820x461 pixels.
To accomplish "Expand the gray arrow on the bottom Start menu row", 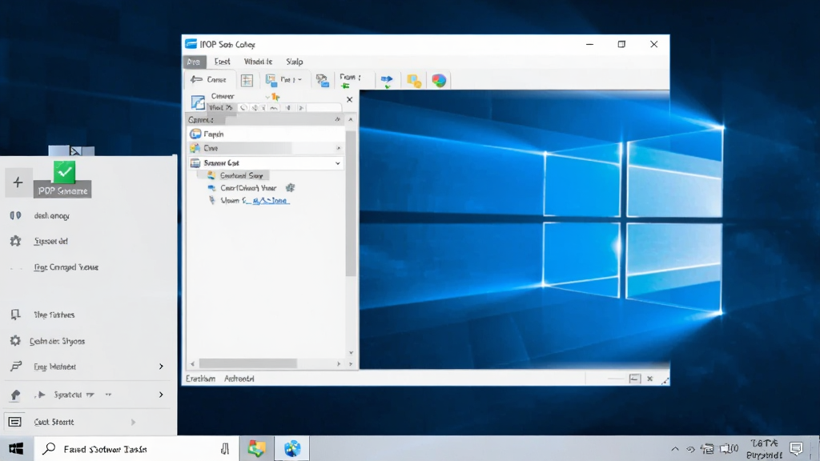I will (x=134, y=422).
